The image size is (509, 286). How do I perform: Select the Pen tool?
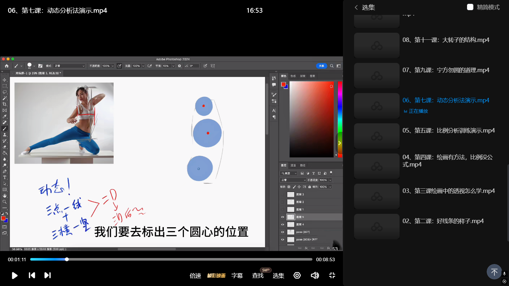4,171
